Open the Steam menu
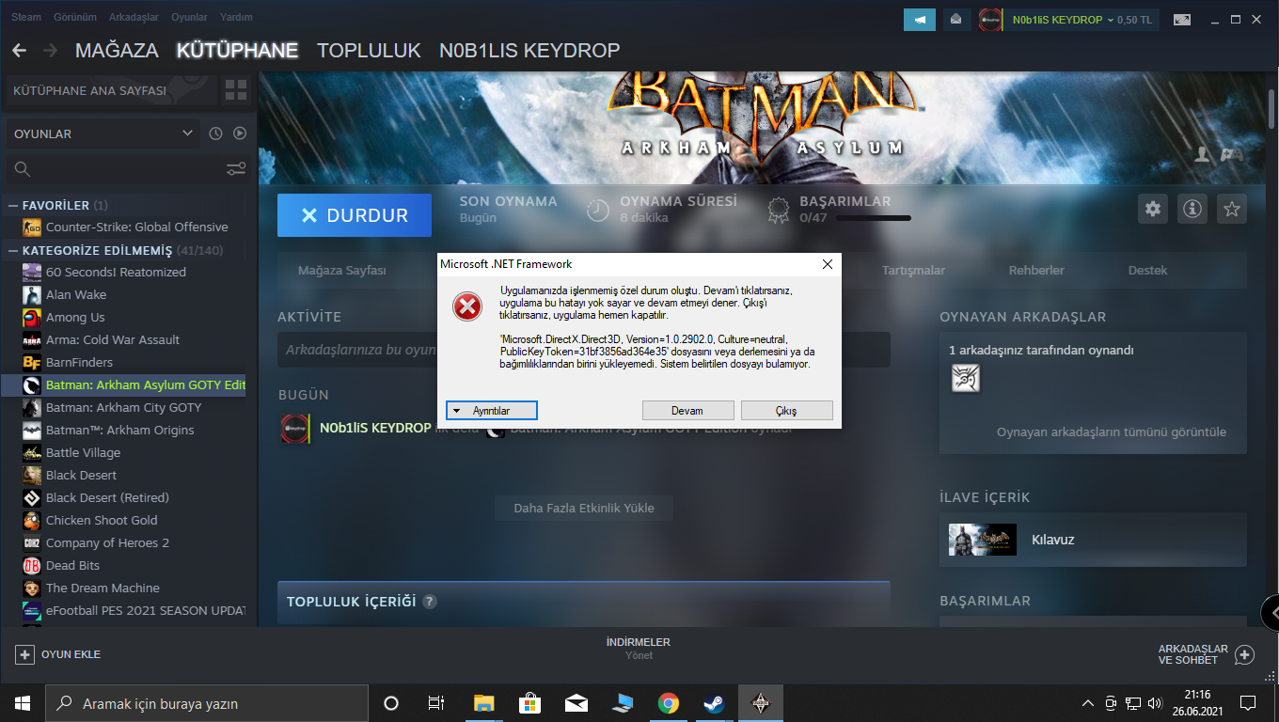This screenshot has width=1279, height=722. click(x=26, y=17)
